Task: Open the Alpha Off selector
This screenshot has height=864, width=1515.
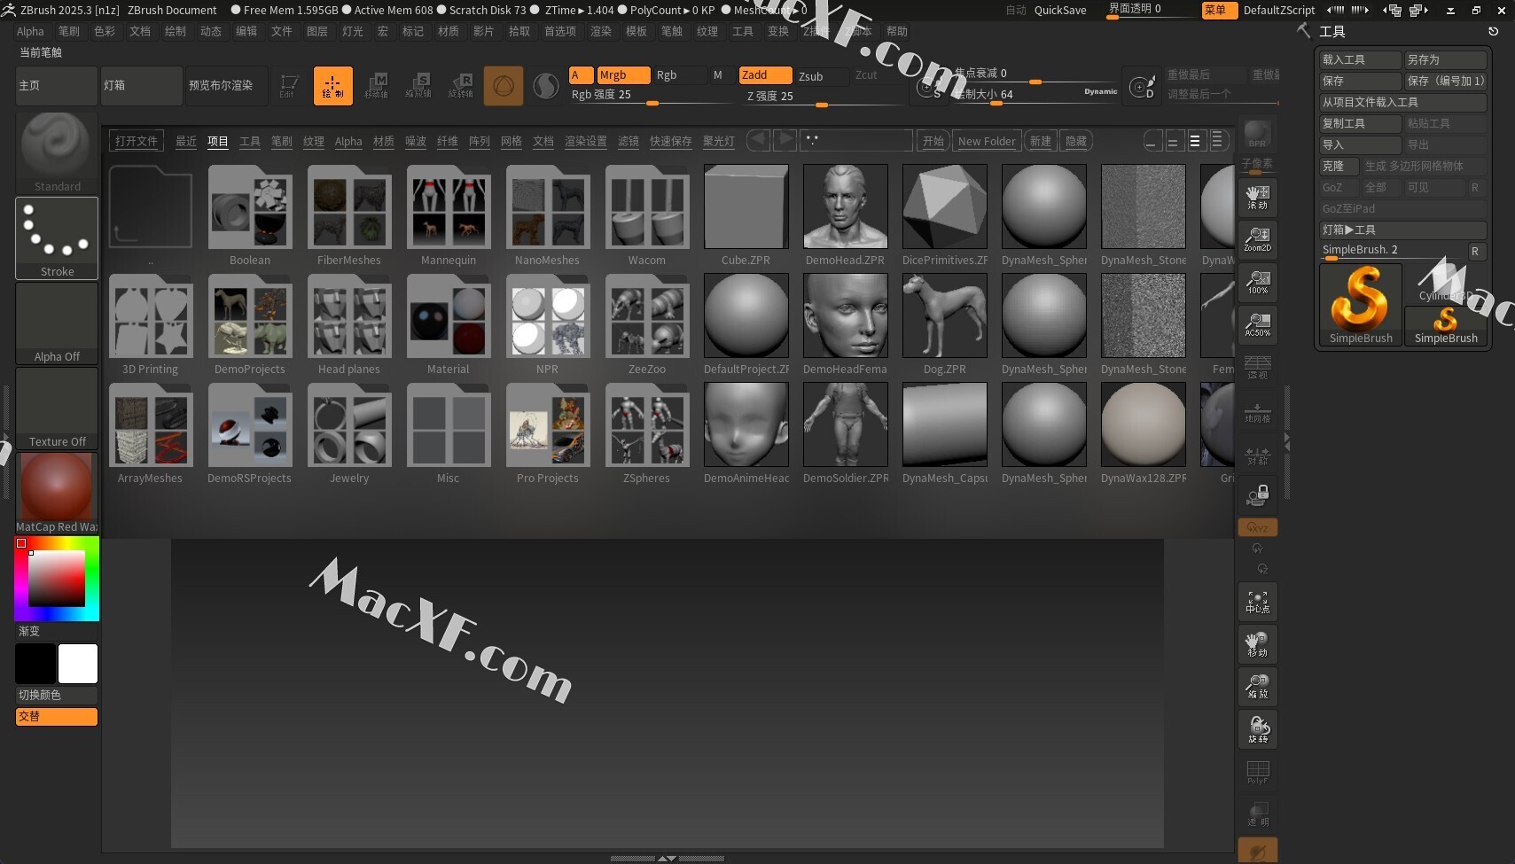Action: click(57, 323)
